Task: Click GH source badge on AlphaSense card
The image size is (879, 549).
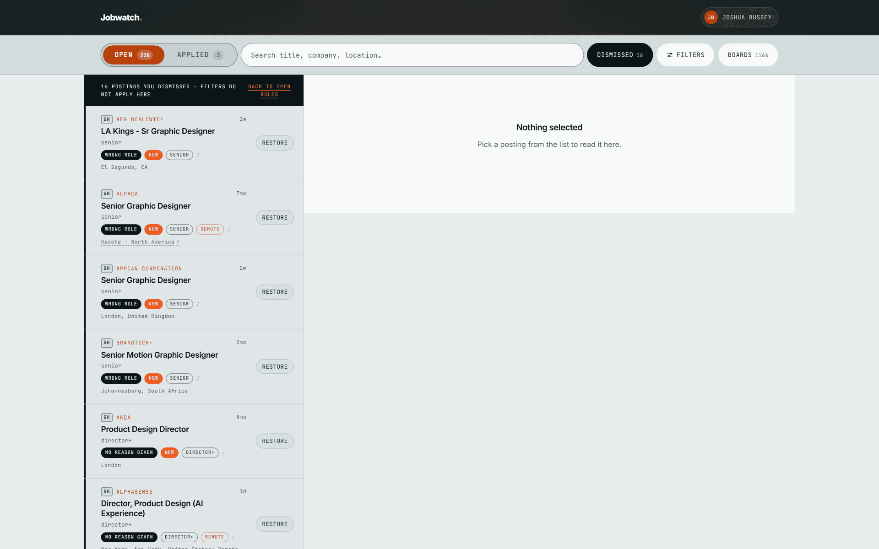Action: [107, 492]
